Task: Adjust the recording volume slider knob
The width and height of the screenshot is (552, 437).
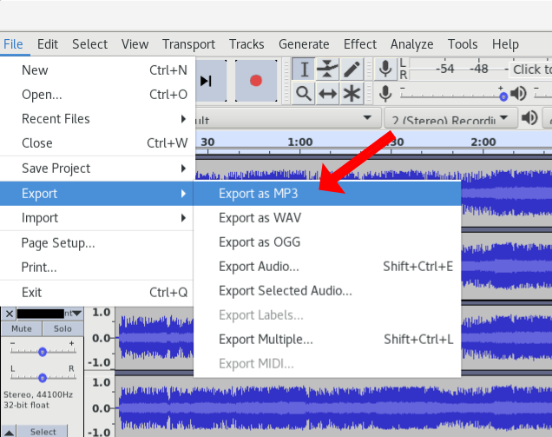Action: click(503, 96)
